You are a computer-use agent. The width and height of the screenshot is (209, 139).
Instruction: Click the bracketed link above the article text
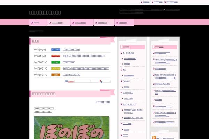(103, 102)
